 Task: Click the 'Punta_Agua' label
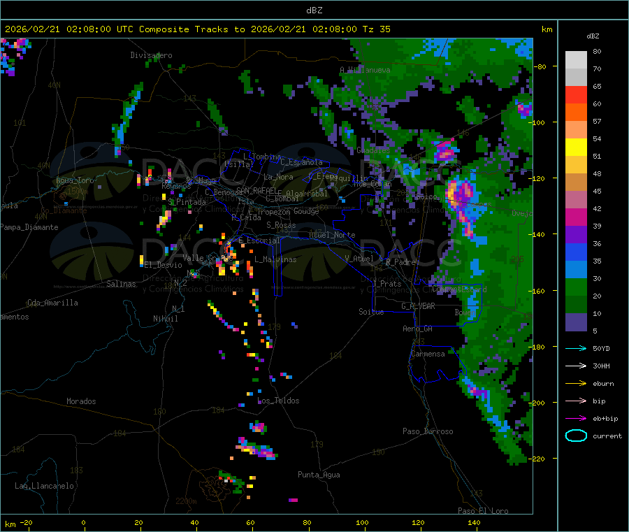pos(319,475)
